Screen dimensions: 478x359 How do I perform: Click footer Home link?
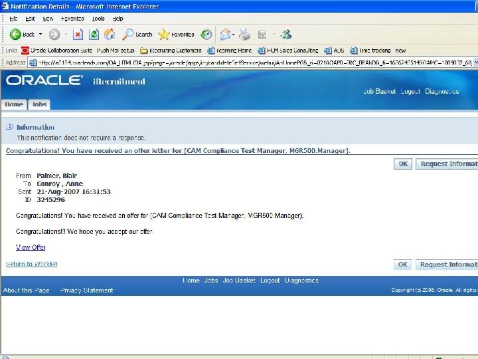point(191,281)
